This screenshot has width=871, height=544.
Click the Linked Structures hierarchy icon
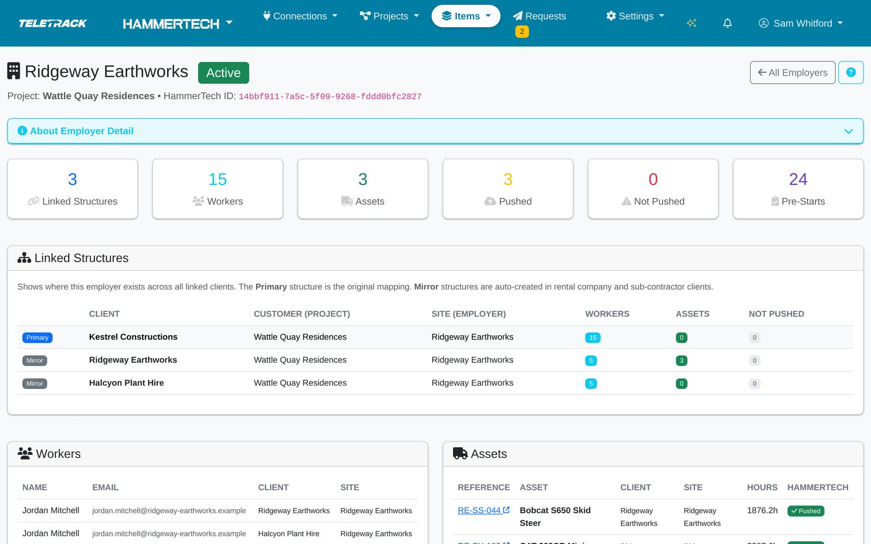(24, 258)
